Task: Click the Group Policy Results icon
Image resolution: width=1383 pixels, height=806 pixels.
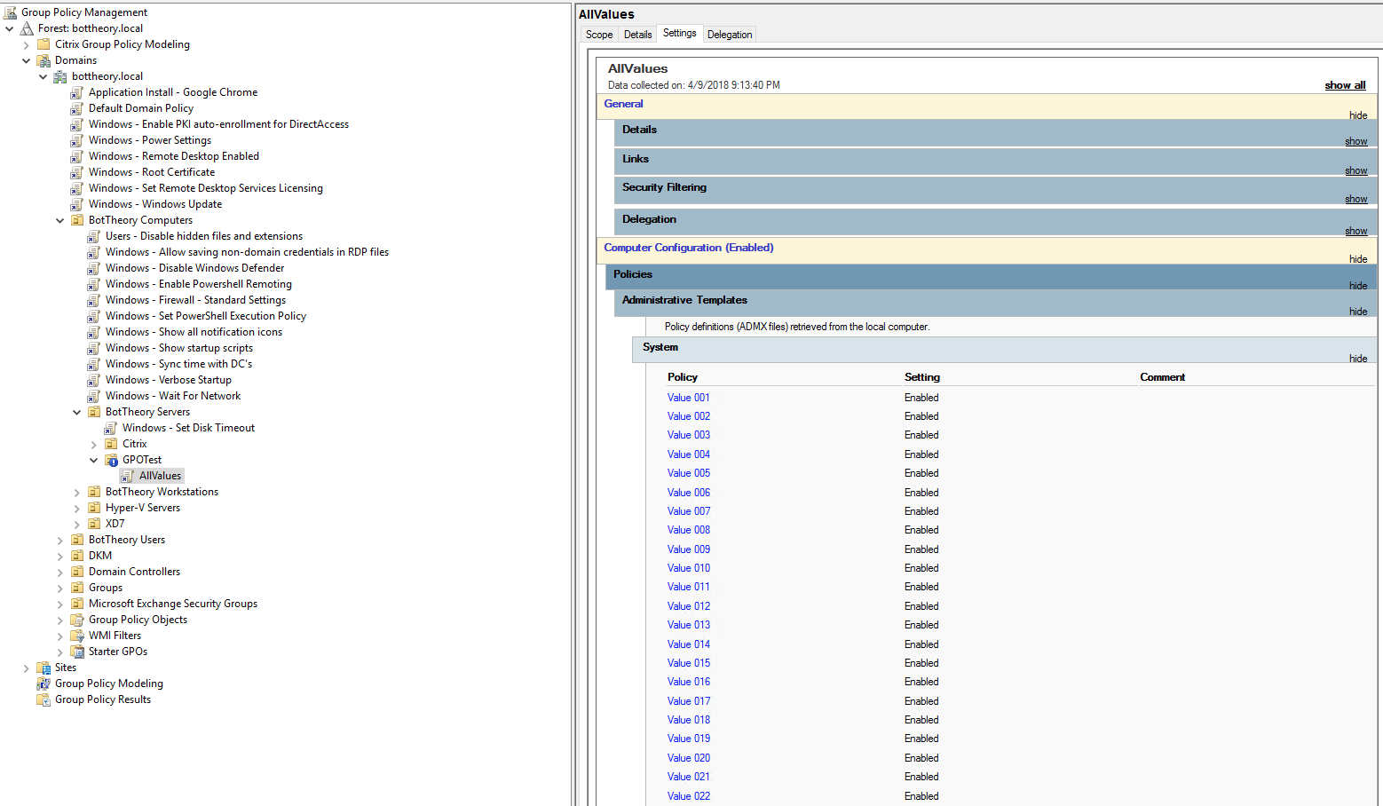Action: pos(43,699)
